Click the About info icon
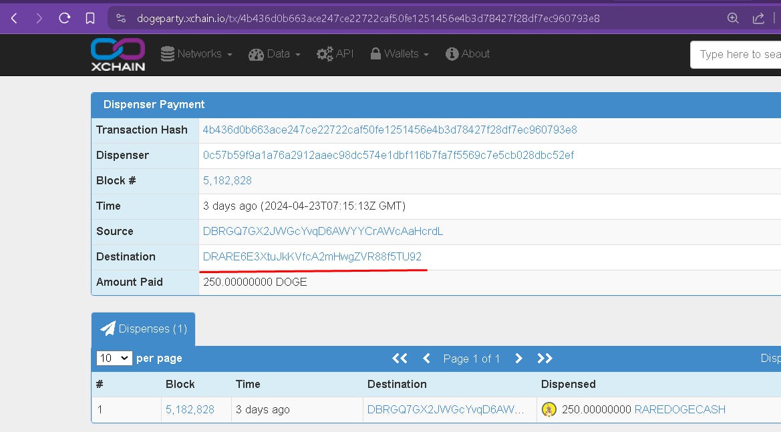Viewport: 781px width, 432px height. [x=452, y=54]
